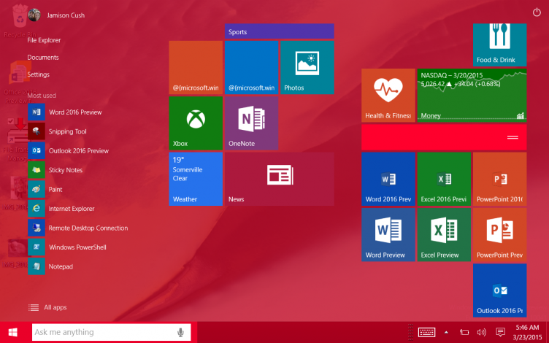Choose Windows PowerShell in the Most used list
The height and width of the screenshot is (343, 549).
[77, 247]
